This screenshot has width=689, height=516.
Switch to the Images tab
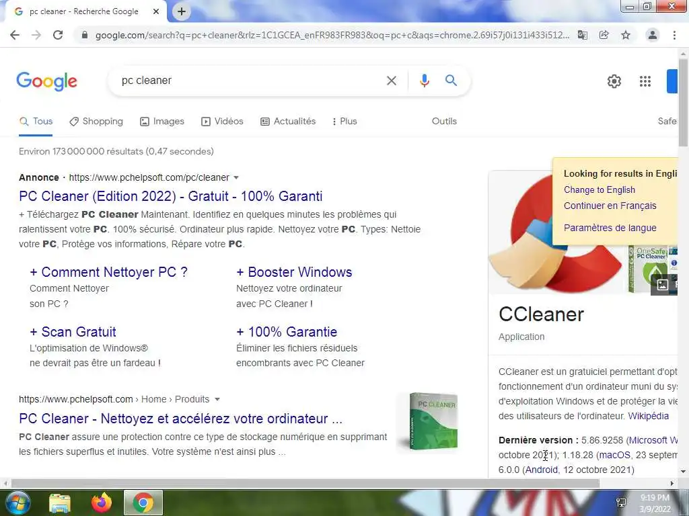point(162,122)
